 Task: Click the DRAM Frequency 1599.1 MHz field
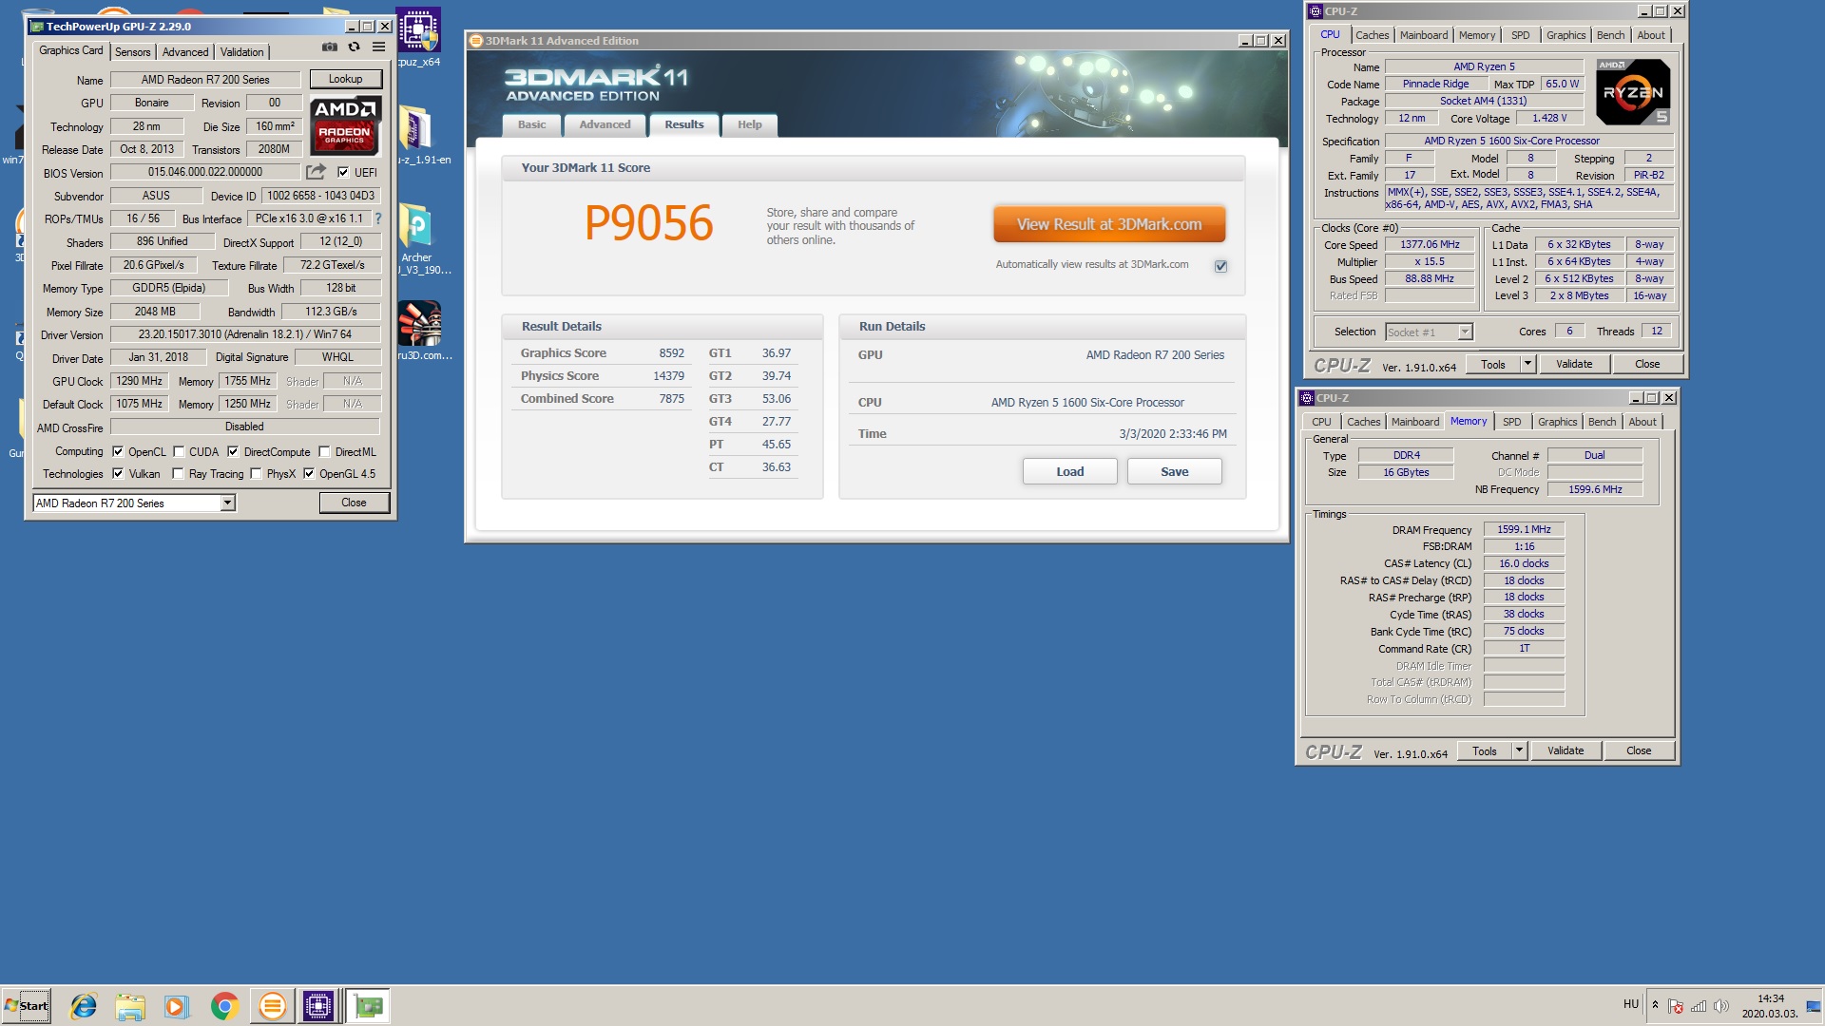(x=1524, y=529)
